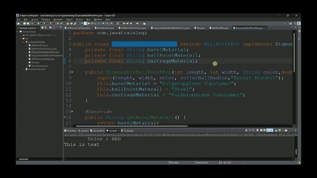The height and width of the screenshot is (178, 317).
Task: Collapse the method fold at line 15
Action: 72,111
